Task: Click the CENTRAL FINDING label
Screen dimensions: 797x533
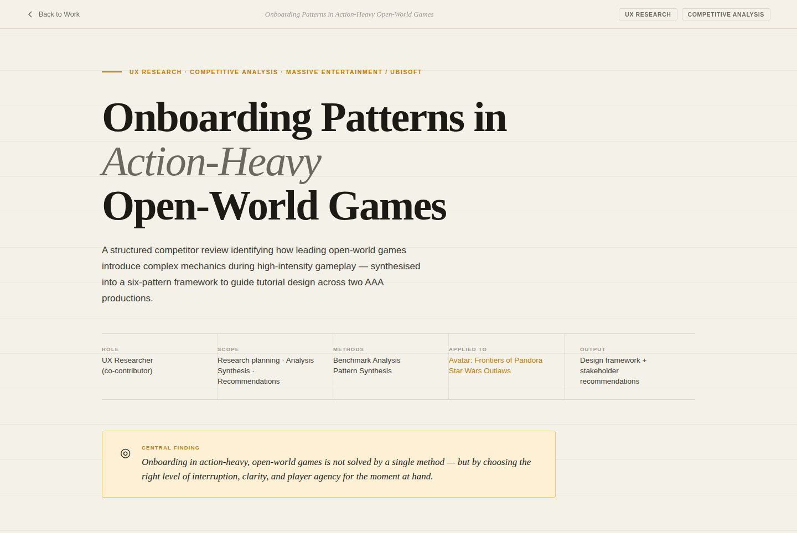Action: coord(170,448)
